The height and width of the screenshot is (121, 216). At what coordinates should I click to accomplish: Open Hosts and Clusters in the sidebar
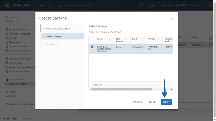point(19,30)
